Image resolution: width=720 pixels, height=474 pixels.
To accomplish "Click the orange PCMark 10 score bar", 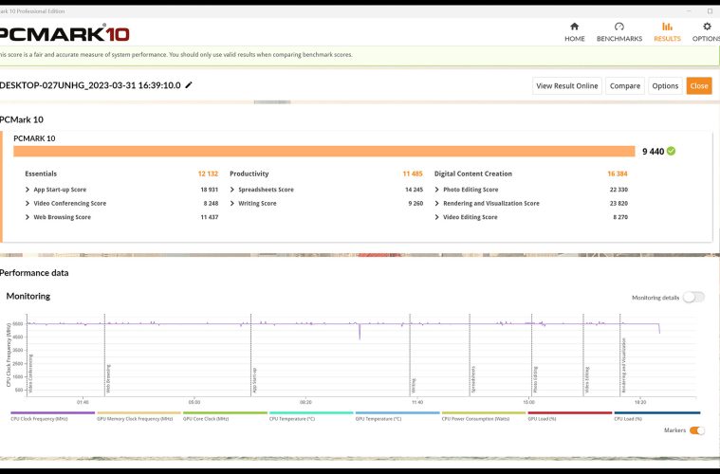I will point(324,152).
